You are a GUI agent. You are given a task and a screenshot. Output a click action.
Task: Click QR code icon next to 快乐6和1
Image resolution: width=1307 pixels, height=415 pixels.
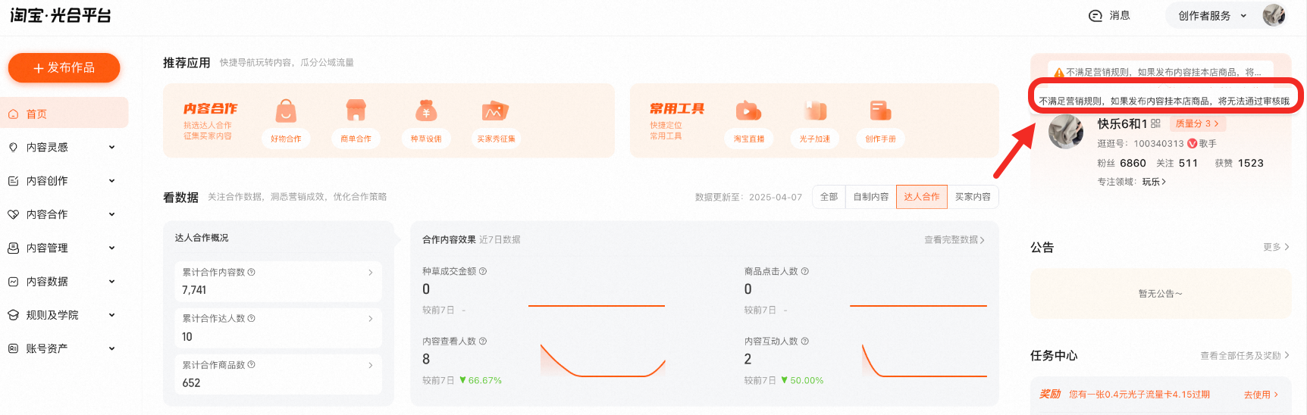[1155, 123]
